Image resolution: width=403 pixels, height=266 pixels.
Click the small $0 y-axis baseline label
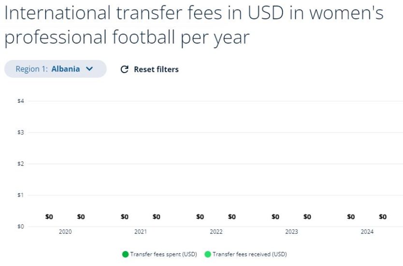21,226
